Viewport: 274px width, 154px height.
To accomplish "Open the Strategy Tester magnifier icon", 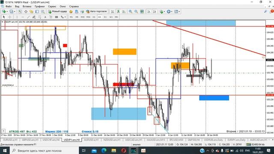I will (x=43, y=12).
